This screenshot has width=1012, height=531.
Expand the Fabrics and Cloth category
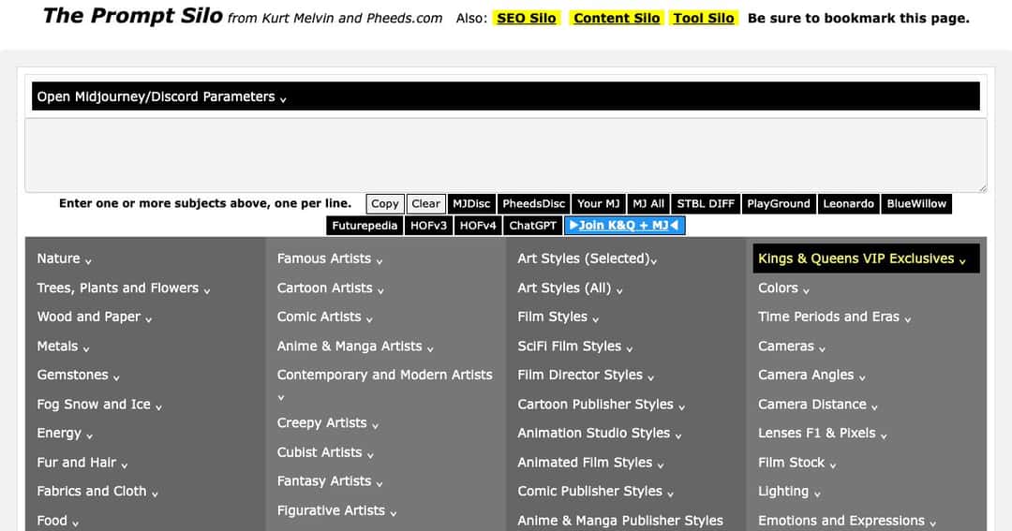point(97,491)
